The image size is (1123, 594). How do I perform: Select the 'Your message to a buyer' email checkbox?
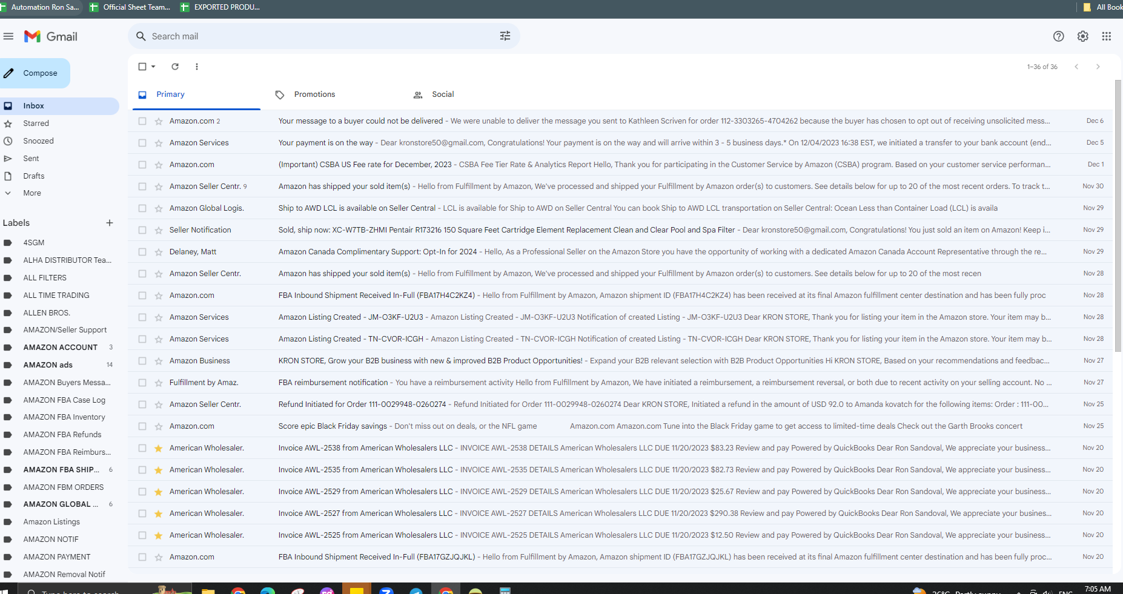pos(142,121)
